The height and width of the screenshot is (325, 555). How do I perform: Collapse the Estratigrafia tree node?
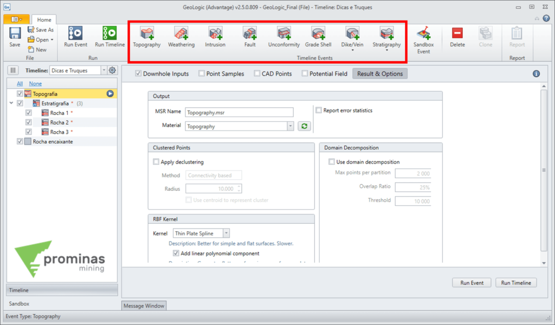tap(11, 103)
